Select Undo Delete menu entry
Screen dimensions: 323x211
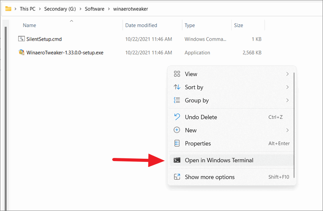231,117
